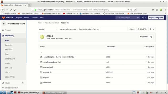The image size is (168, 94).
Task: Open the consultemplate.service file link
Action: click(x=51, y=62)
